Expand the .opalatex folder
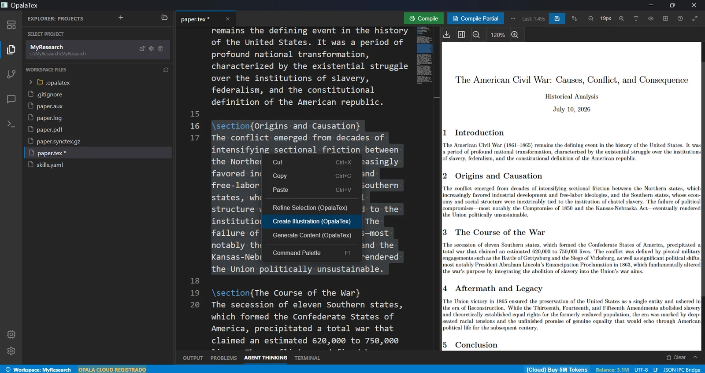 (30, 82)
